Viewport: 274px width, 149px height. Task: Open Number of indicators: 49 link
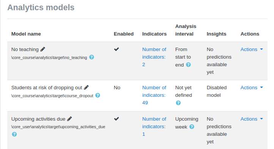coord(154,95)
